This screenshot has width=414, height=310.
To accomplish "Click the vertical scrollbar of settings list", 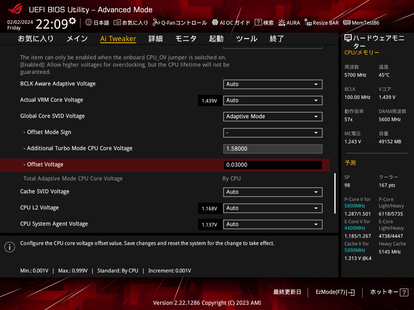I will [x=335, y=193].
